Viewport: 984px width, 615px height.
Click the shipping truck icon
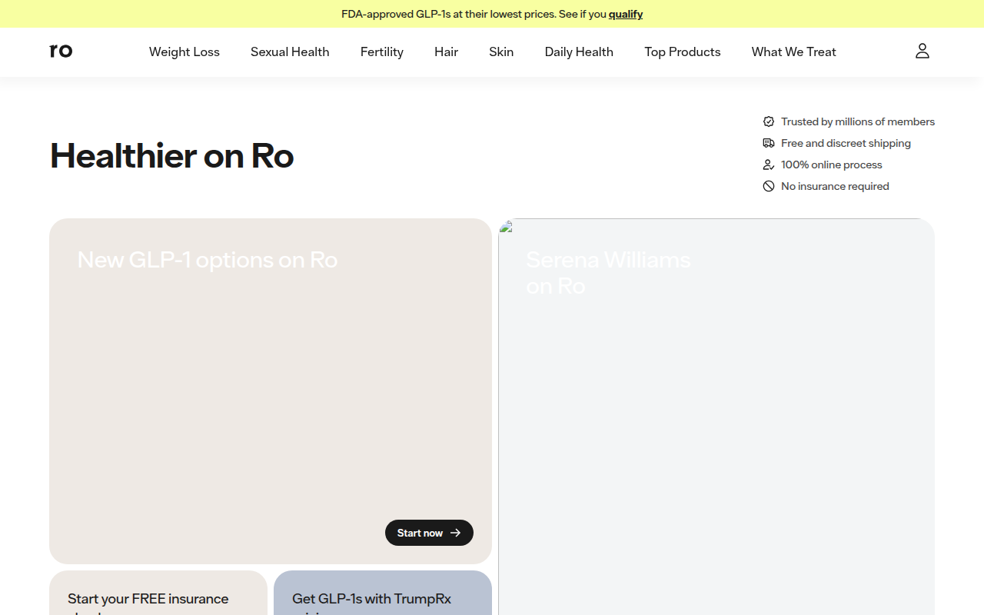[x=768, y=143]
